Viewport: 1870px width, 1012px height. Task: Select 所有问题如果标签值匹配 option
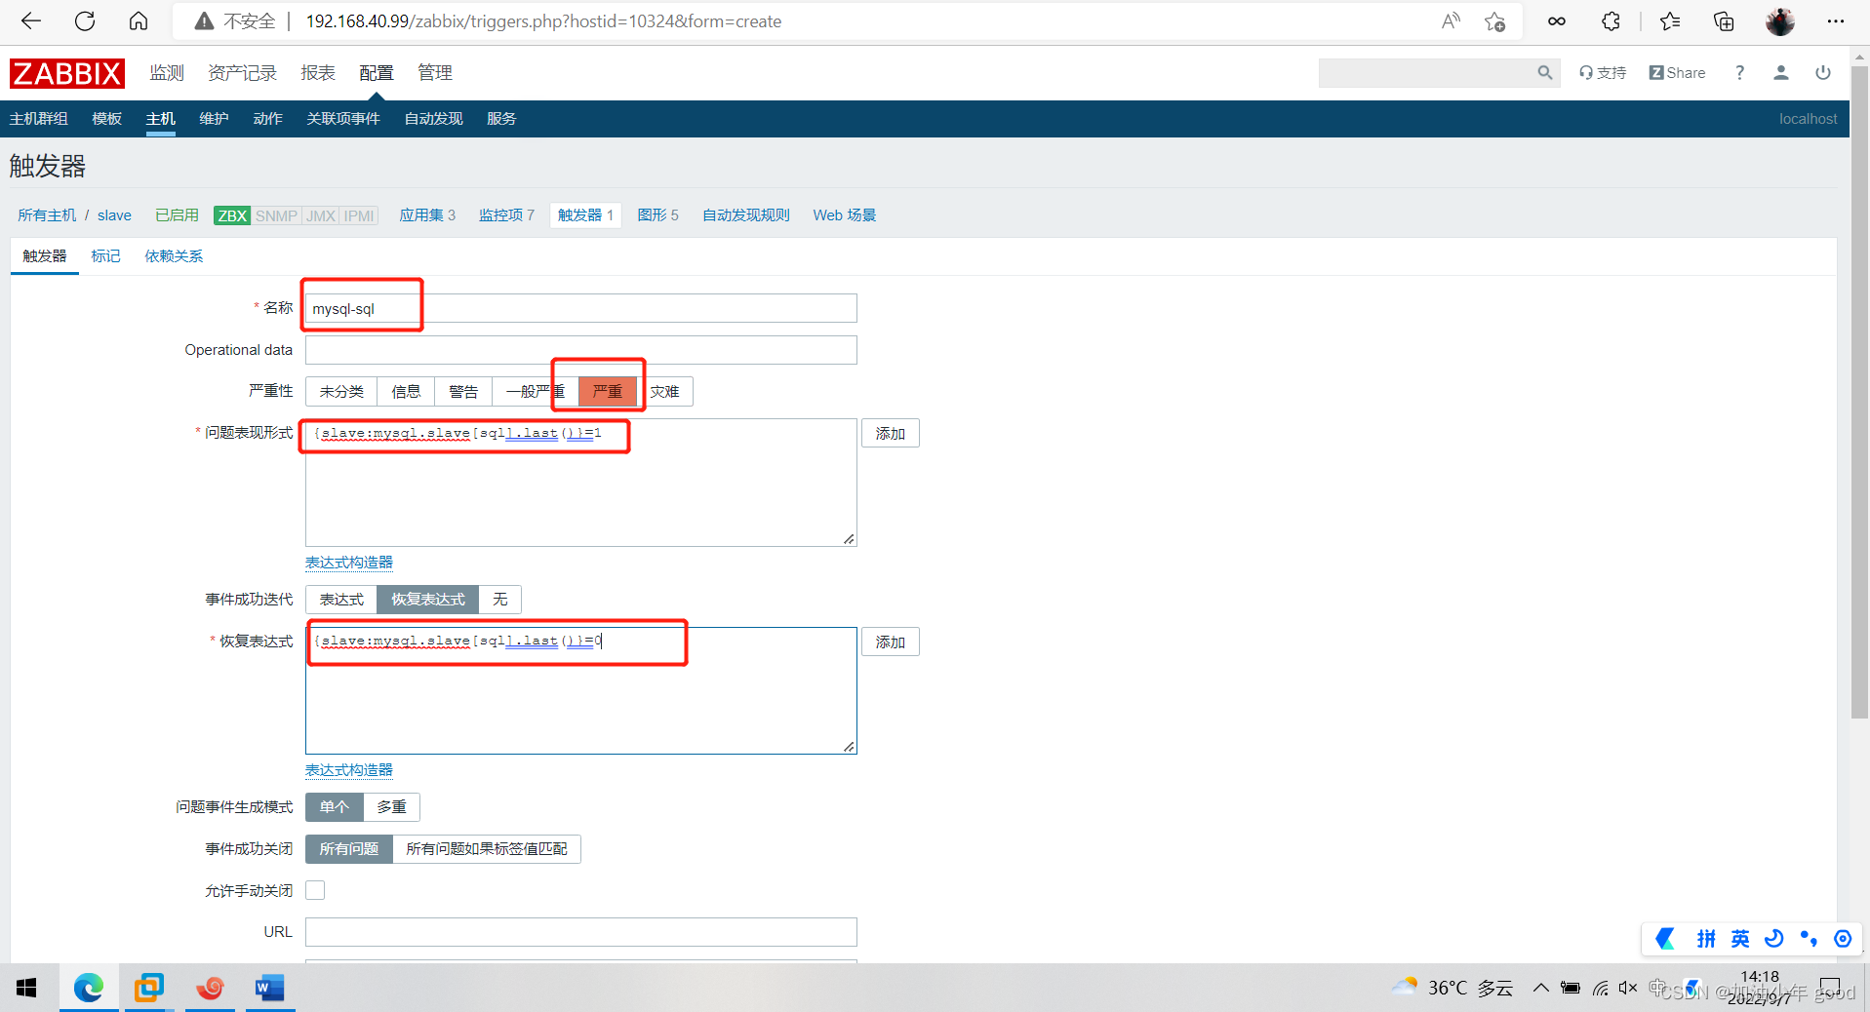click(x=487, y=849)
